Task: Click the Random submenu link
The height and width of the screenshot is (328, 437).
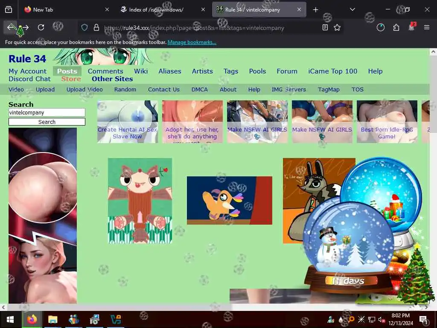Action: tap(125, 90)
